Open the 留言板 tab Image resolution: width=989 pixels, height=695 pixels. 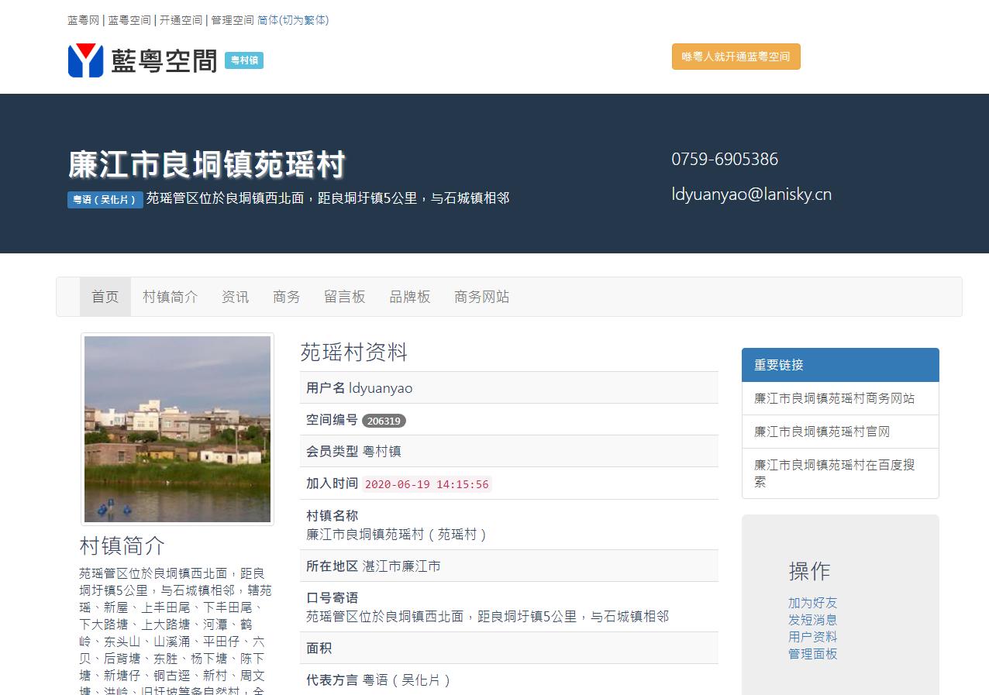(345, 297)
